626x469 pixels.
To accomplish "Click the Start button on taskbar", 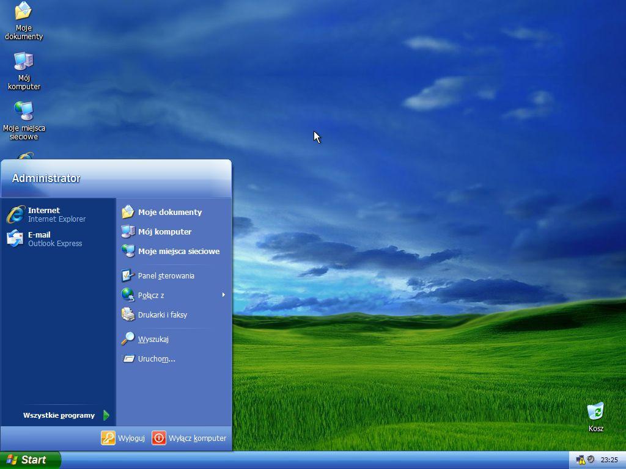I will [30, 460].
